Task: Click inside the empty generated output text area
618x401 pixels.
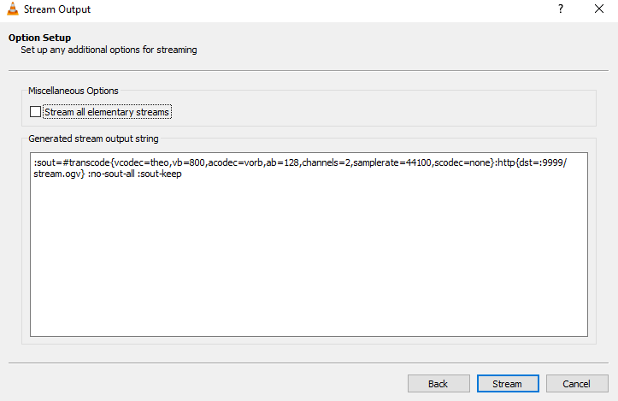Action: pyautogui.click(x=309, y=257)
